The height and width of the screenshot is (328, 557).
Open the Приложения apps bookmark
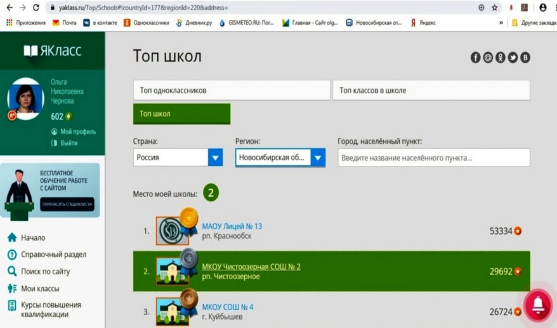[x=26, y=23]
